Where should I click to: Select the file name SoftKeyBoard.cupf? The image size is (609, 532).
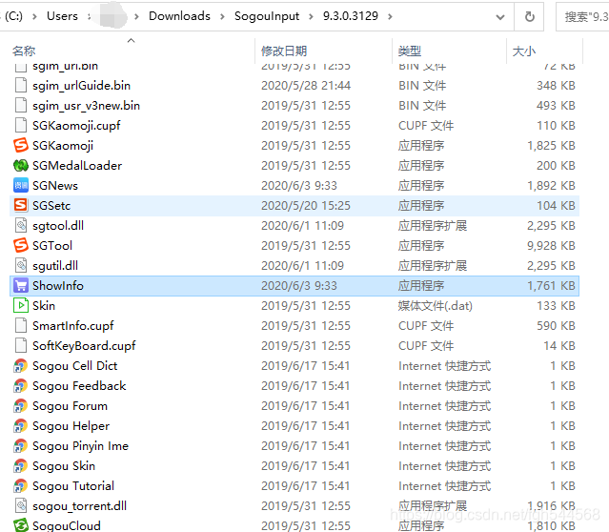[x=84, y=345]
